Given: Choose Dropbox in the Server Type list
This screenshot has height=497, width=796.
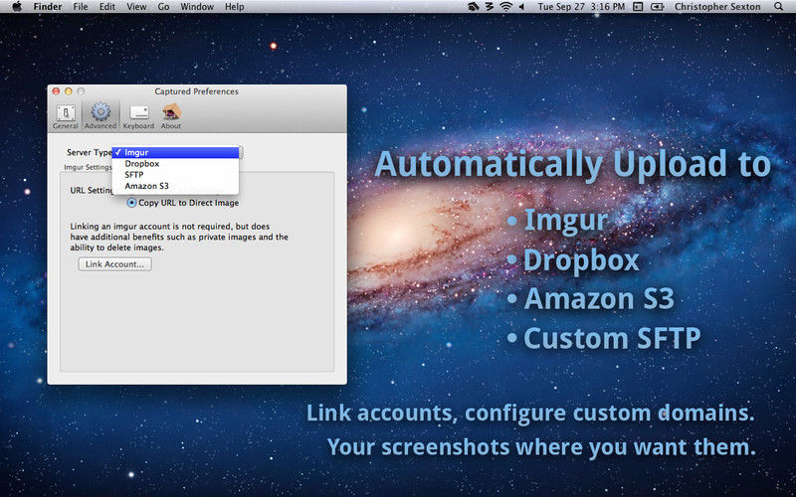Looking at the screenshot, I should coord(176,163).
